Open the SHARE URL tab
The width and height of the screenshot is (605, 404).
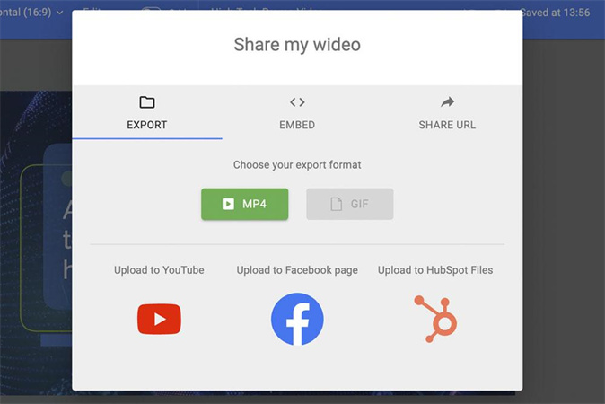pos(447,113)
